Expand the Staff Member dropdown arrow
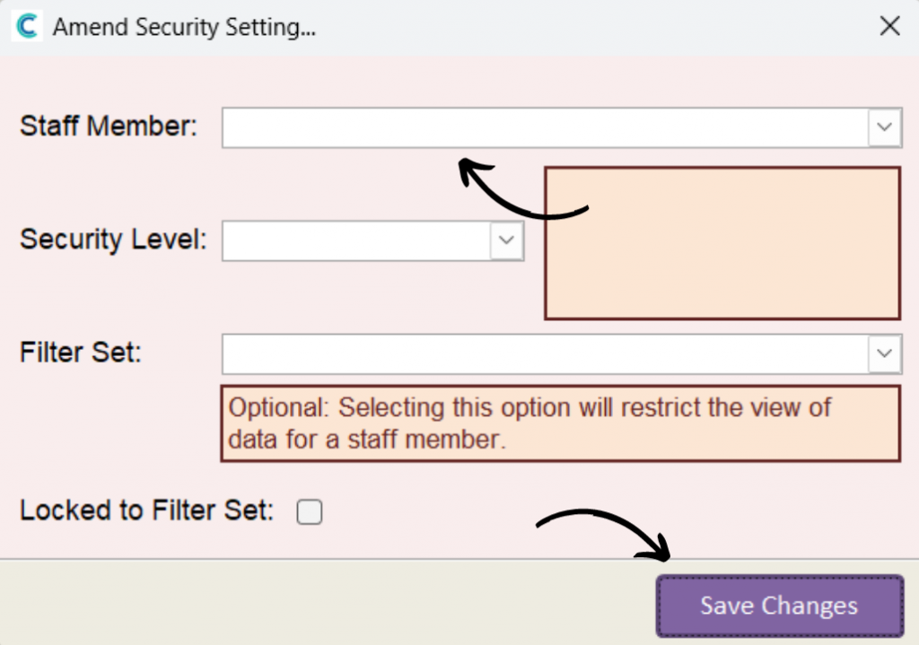Image resolution: width=919 pixels, height=645 pixels. (x=884, y=127)
